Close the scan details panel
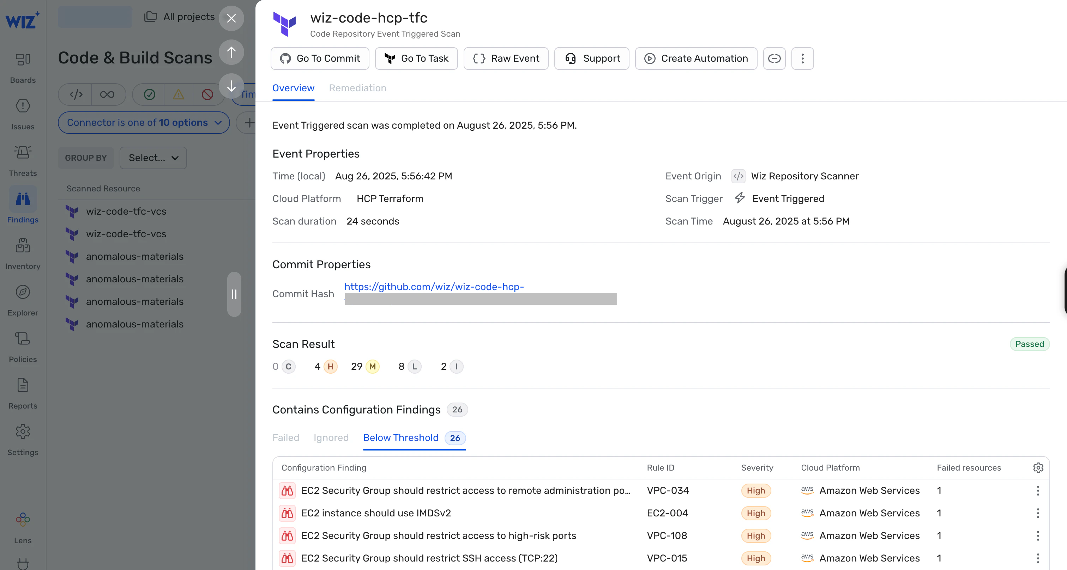Screen dimensions: 1067x570 (x=231, y=18)
